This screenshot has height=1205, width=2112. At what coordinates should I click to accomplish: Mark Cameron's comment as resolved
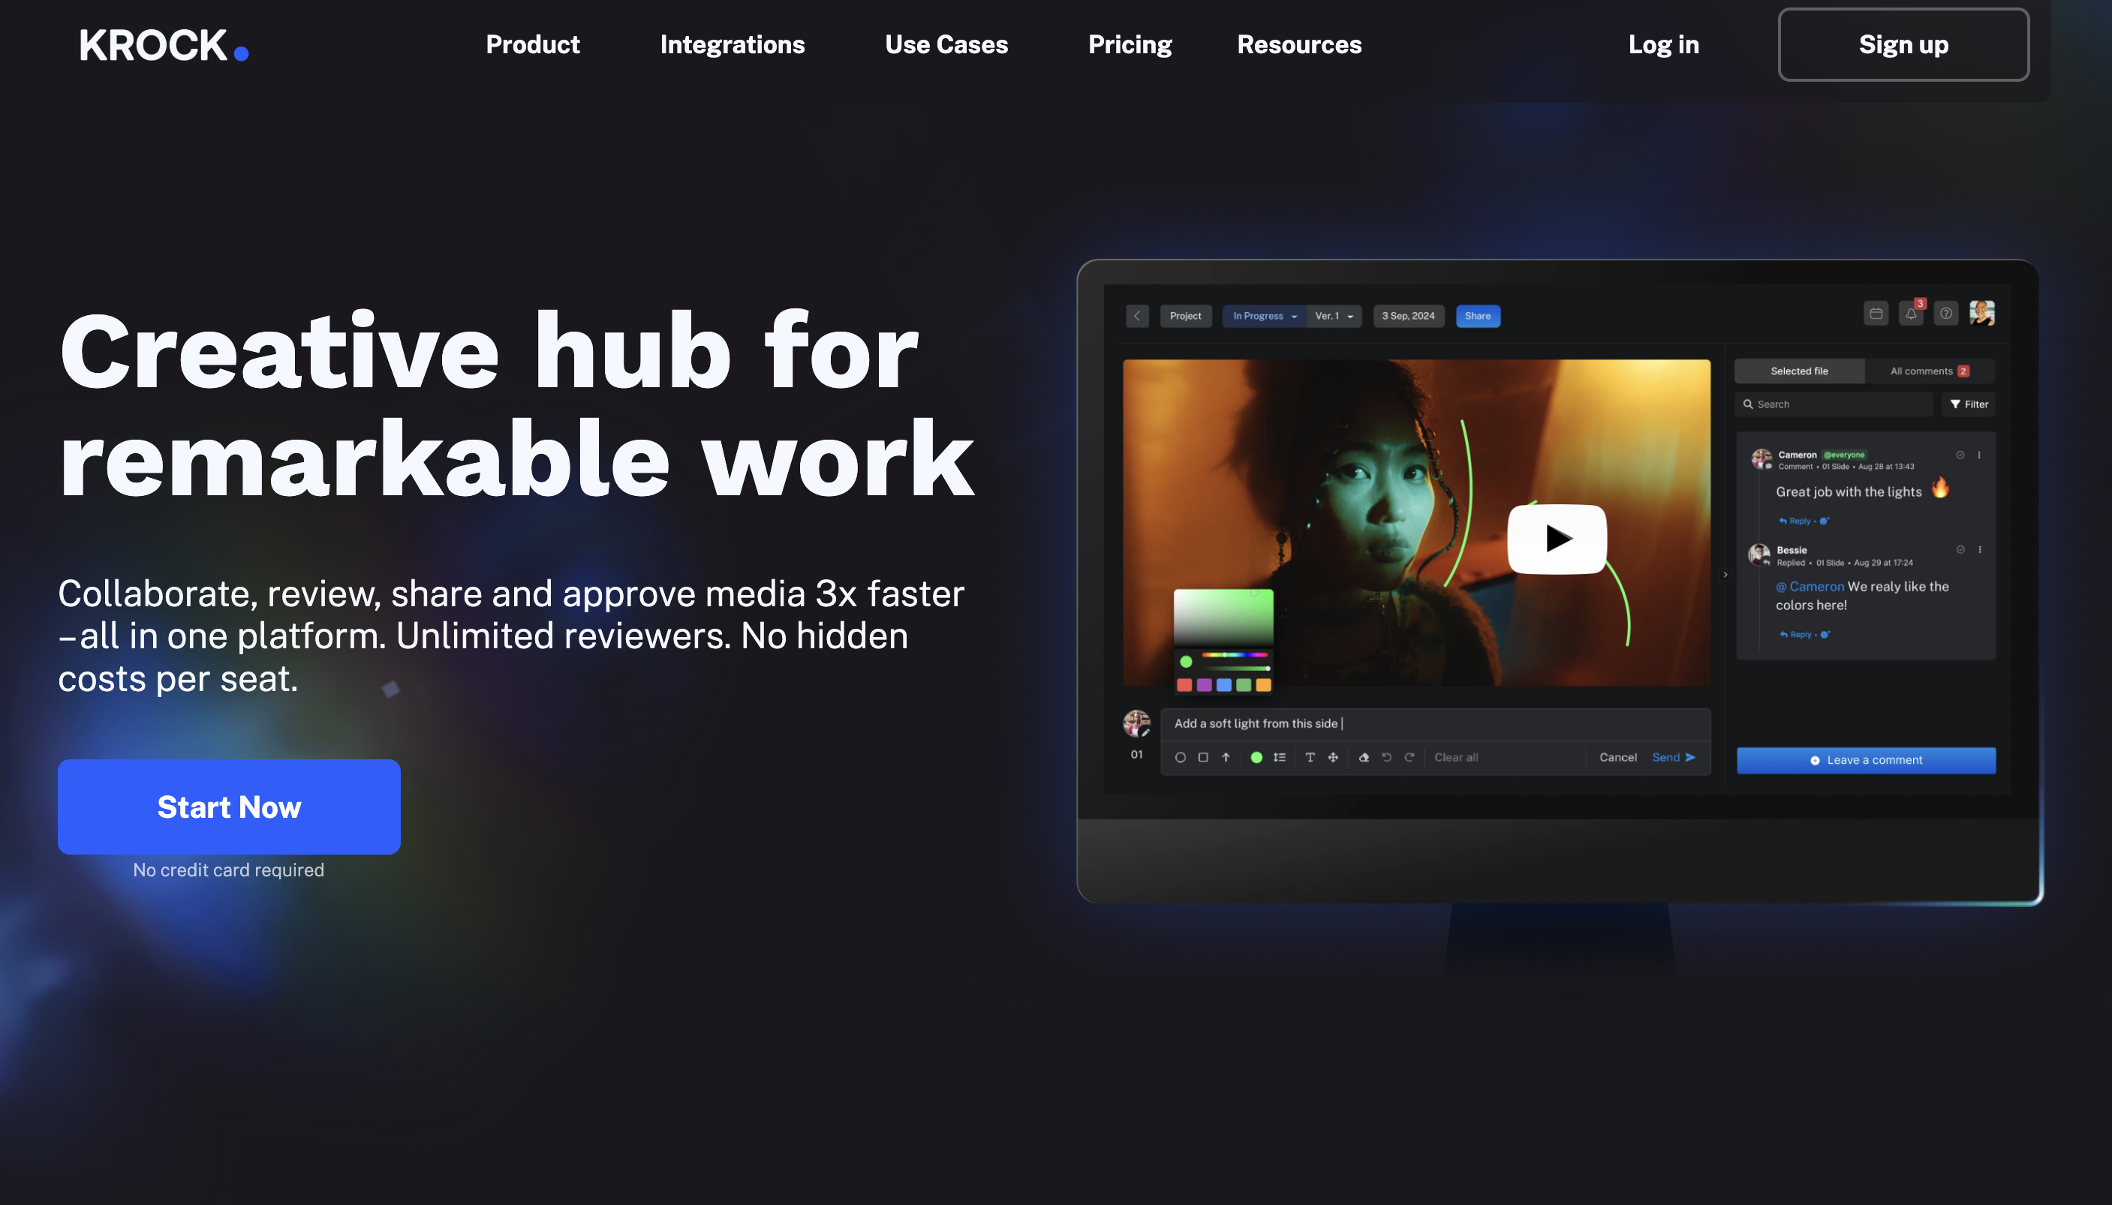pyautogui.click(x=1960, y=455)
